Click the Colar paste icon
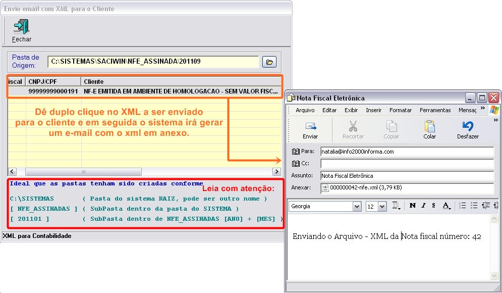This screenshot has width=502, height=293. click(x=429, y=126)
